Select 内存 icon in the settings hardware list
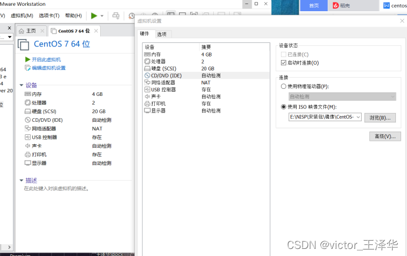 click(x=147, y=55)
